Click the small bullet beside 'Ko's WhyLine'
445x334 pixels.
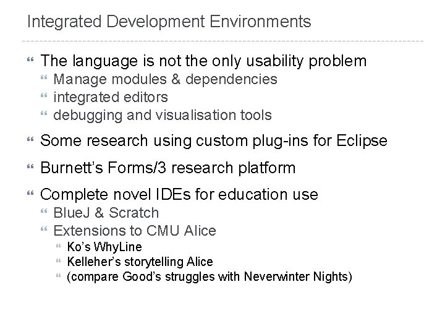click(x=59, y=246)
